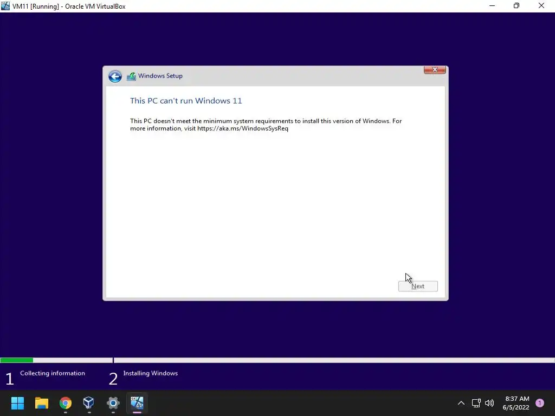
Task: Click the Windows Setup title icon
Action: pos(131,76)
